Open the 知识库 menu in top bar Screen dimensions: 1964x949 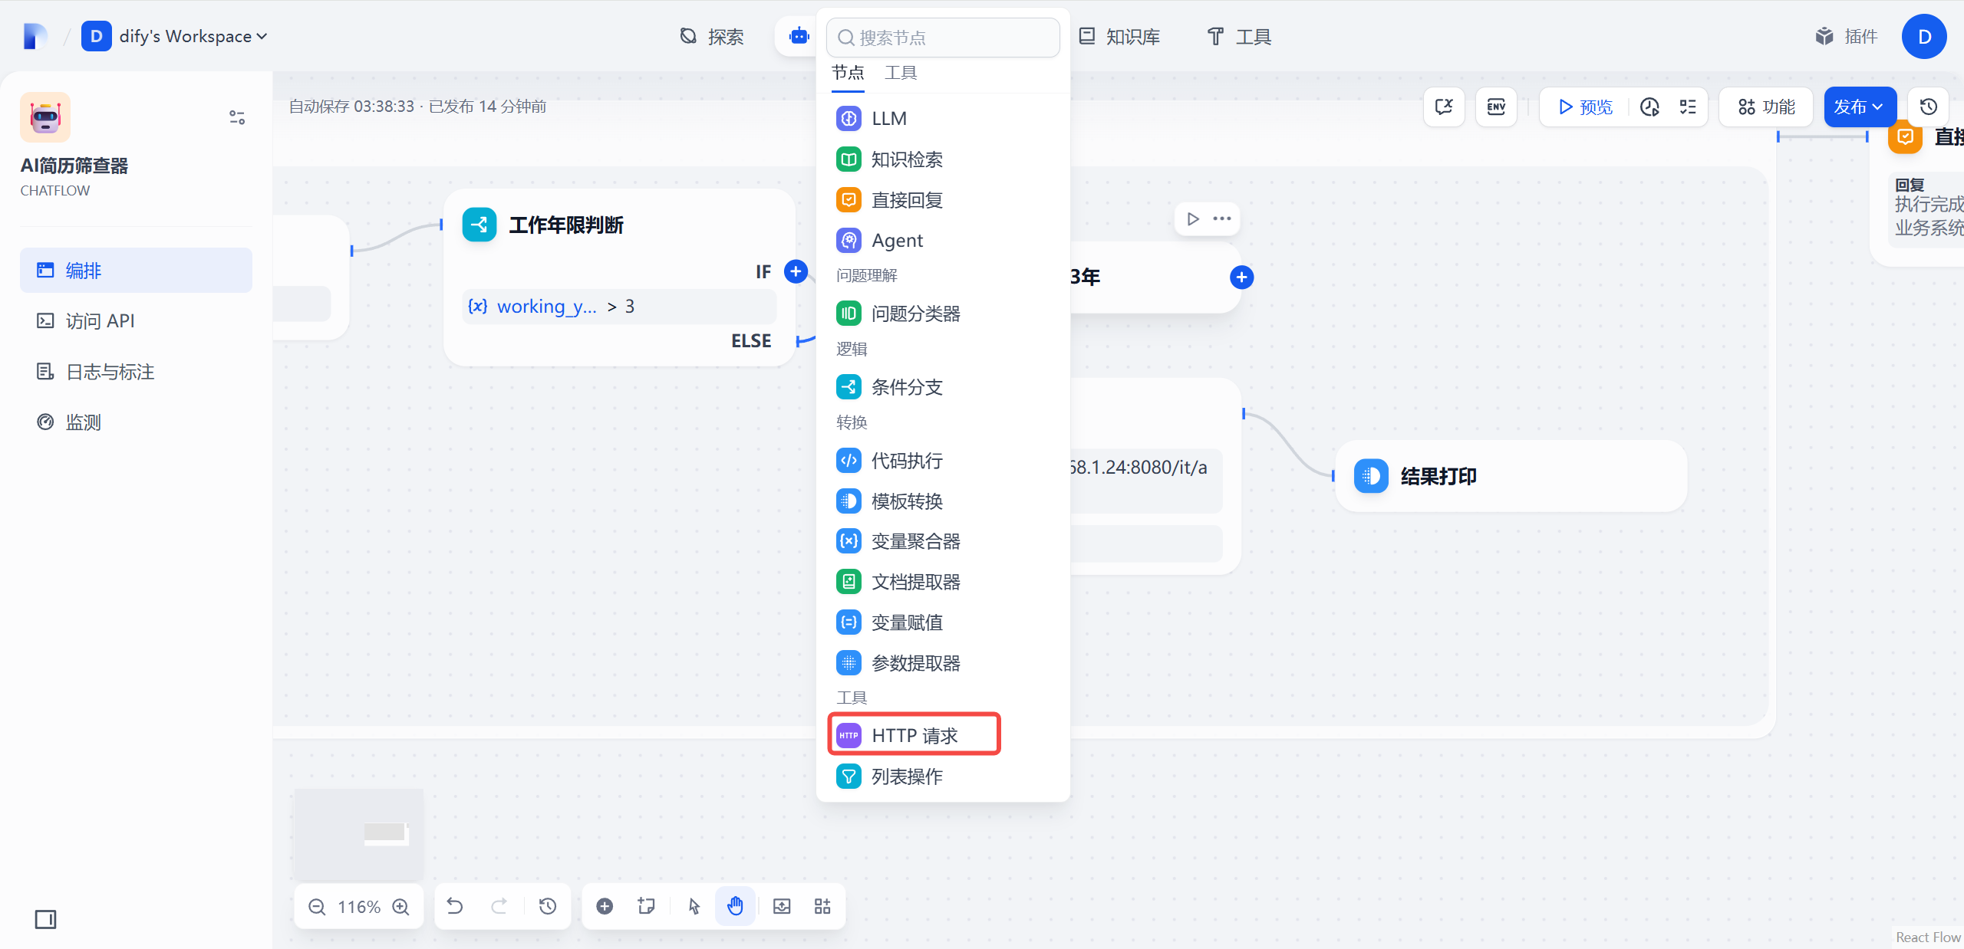click(x=1119, y=36)
